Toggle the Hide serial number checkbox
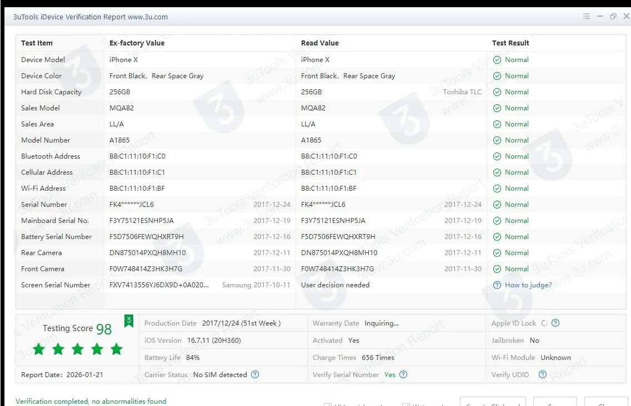 tap(328, 405)
